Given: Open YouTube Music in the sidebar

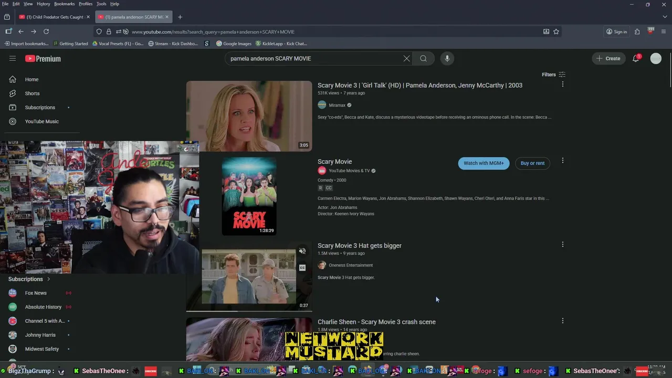Looking at the screenshot, I should 41,121.
